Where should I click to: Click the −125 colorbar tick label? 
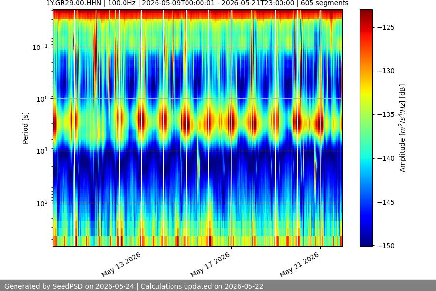(x=386, y=27)
